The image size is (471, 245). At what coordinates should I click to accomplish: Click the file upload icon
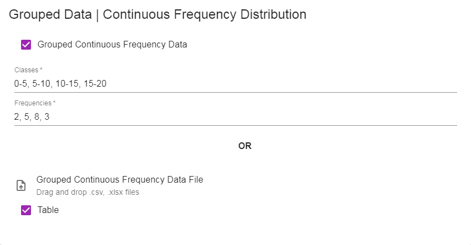tap(20, 185)
